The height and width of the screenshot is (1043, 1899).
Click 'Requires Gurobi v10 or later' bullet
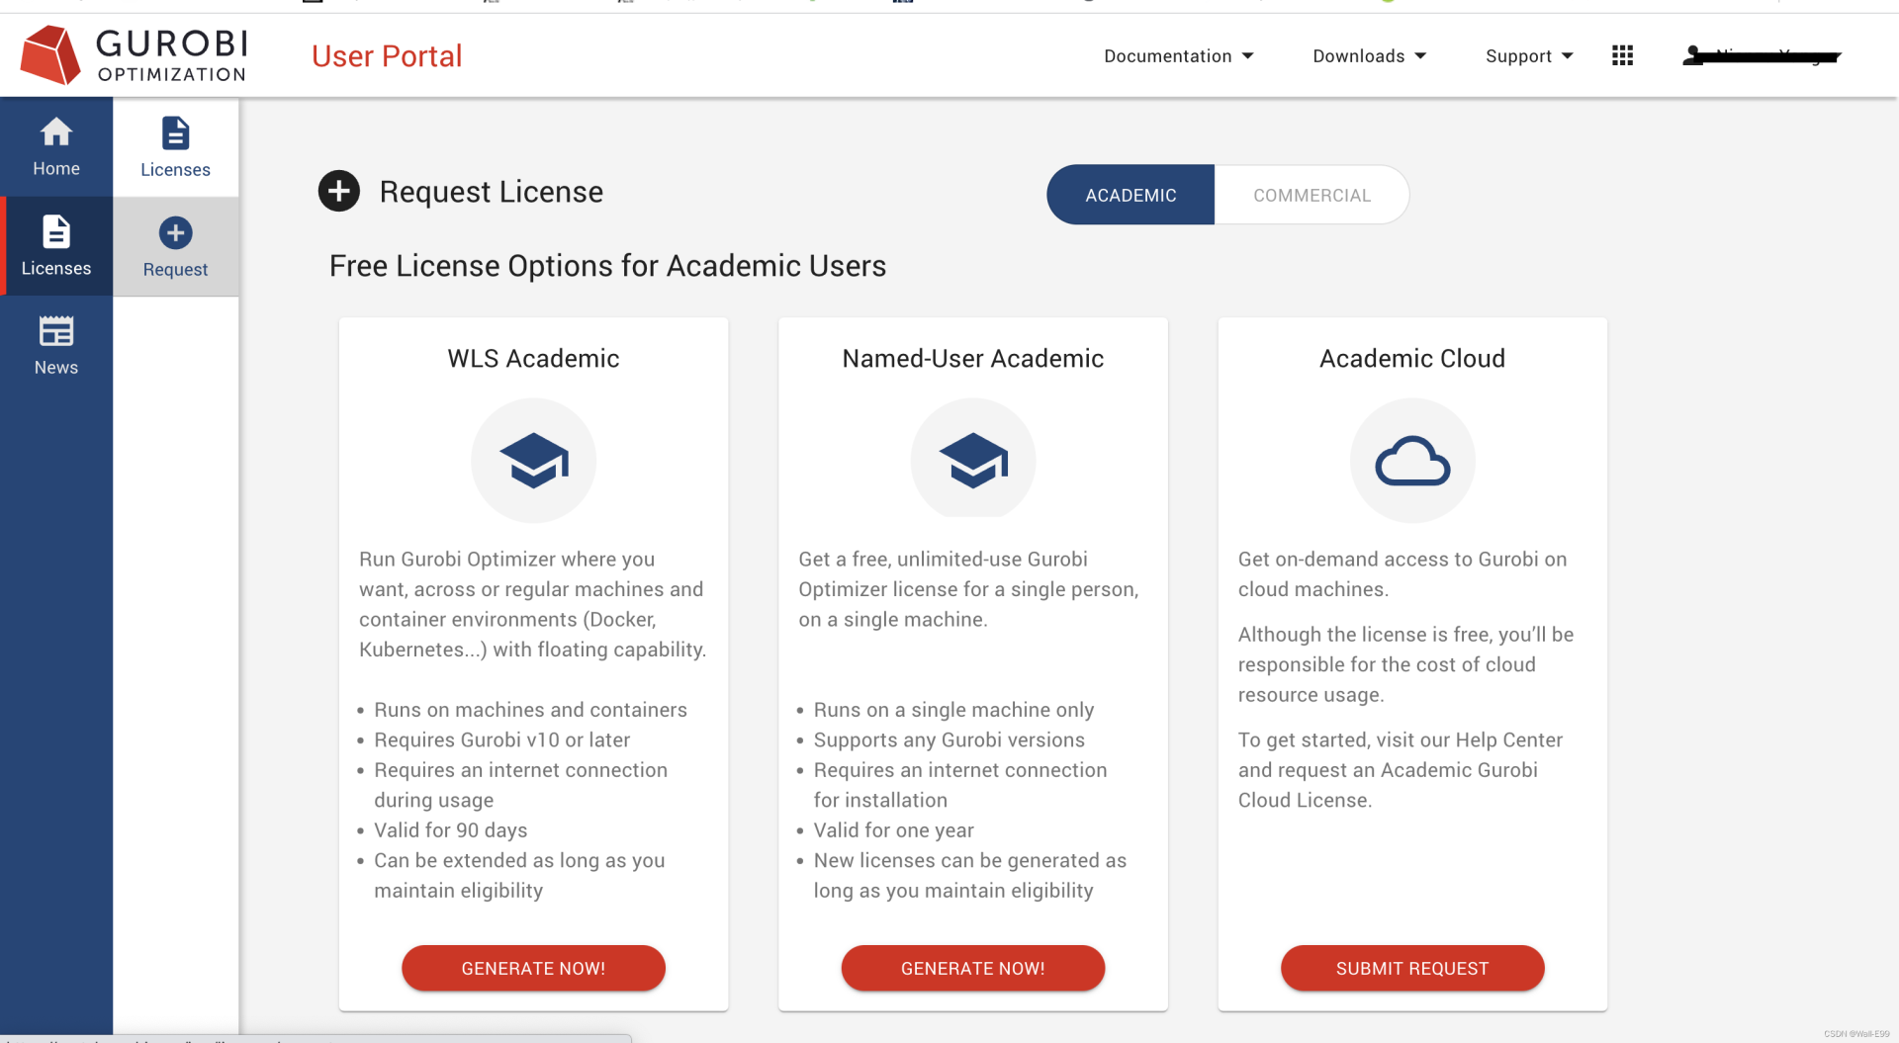pyautogui.click(x=501, y=739)
